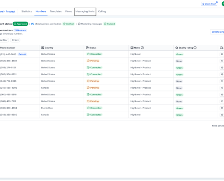
Task: Click the Country column header icon
Action: pos(43,48)
